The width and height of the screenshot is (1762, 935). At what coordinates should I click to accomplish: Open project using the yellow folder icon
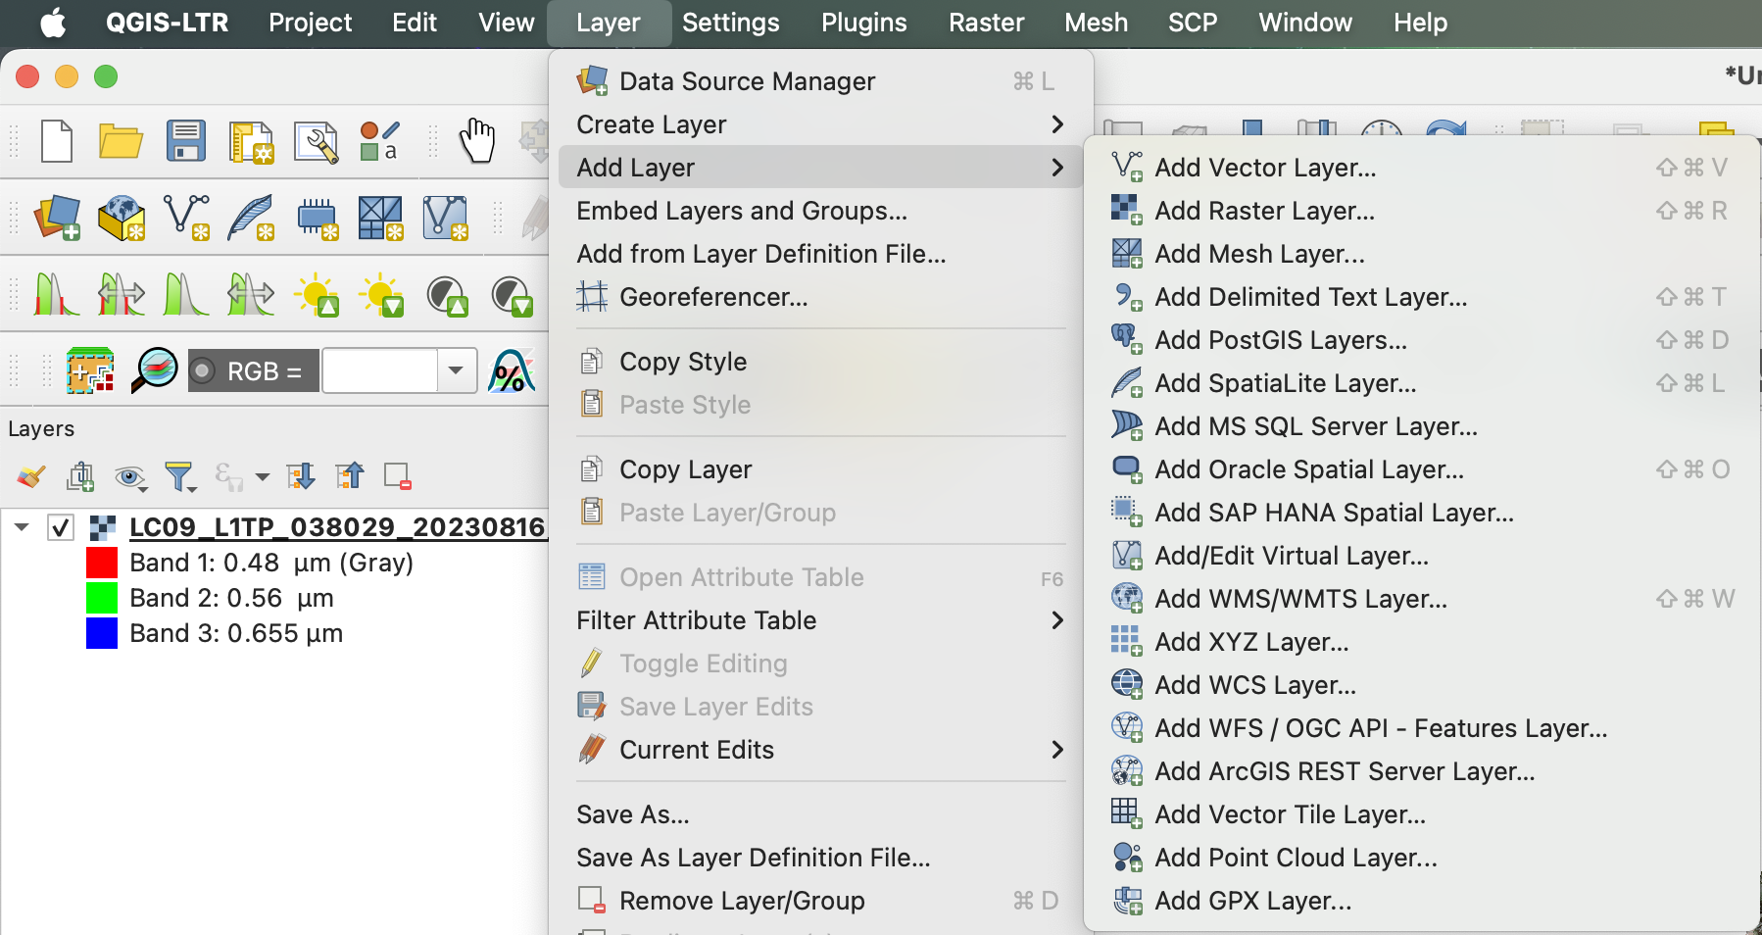(x=121, y=141)
